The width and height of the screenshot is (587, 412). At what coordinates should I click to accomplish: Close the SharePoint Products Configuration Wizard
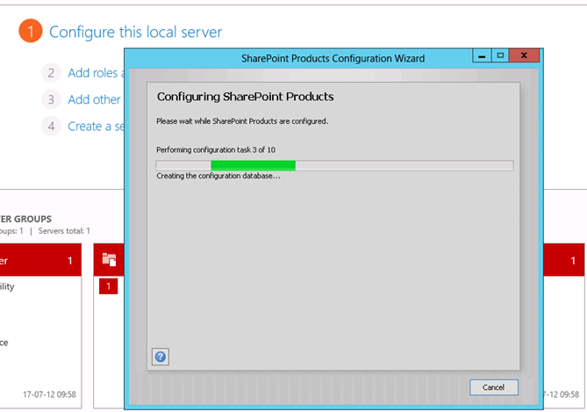pos(524,56)
